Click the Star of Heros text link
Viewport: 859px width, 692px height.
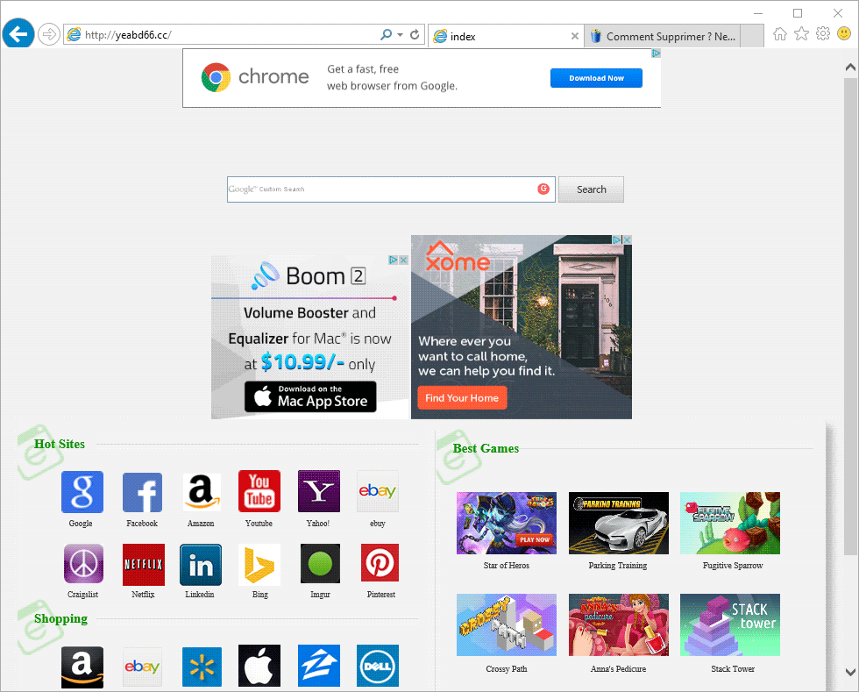click(507, 566)
